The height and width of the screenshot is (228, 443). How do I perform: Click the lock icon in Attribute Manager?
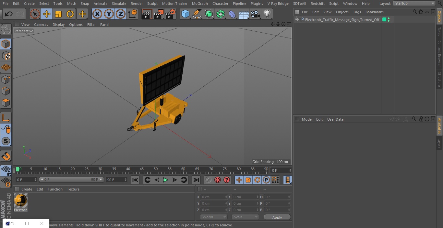[421, 119]
